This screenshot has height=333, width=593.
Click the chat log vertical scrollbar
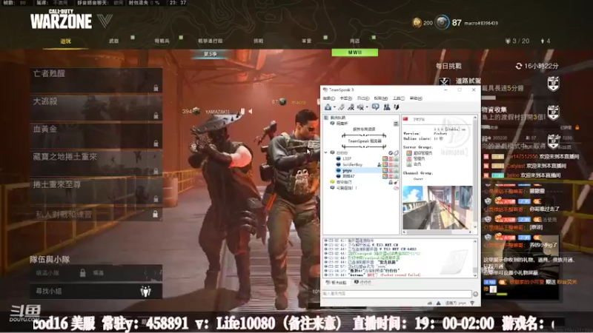tap(475, 258)
